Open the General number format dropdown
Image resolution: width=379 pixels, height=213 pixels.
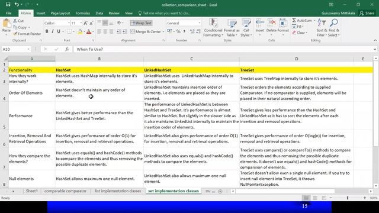click(199, 23)
